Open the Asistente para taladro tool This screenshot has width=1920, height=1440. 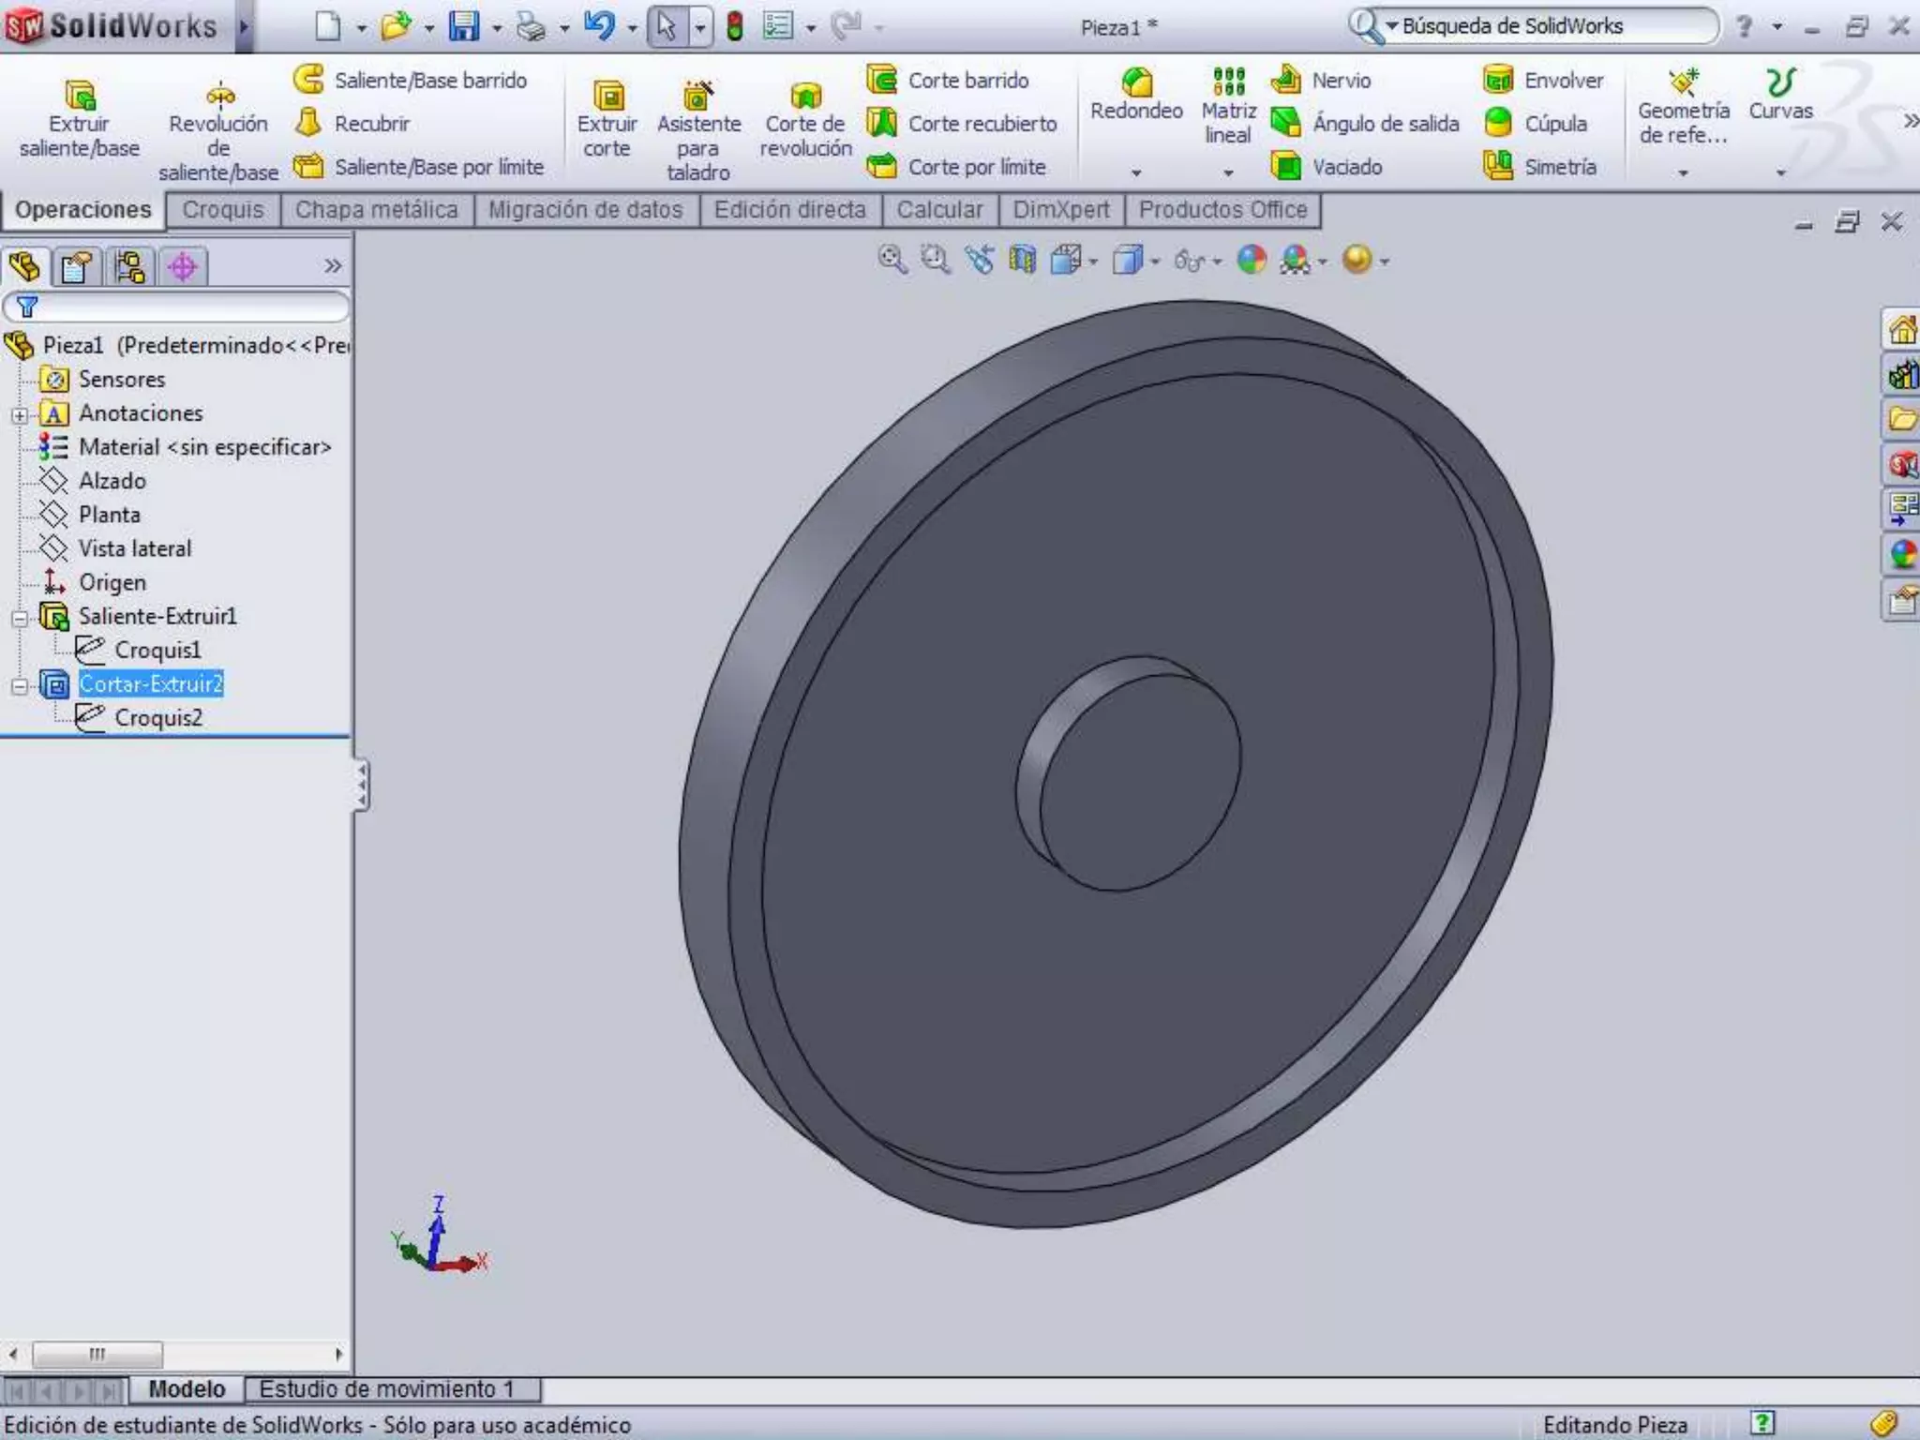point(697,96)
